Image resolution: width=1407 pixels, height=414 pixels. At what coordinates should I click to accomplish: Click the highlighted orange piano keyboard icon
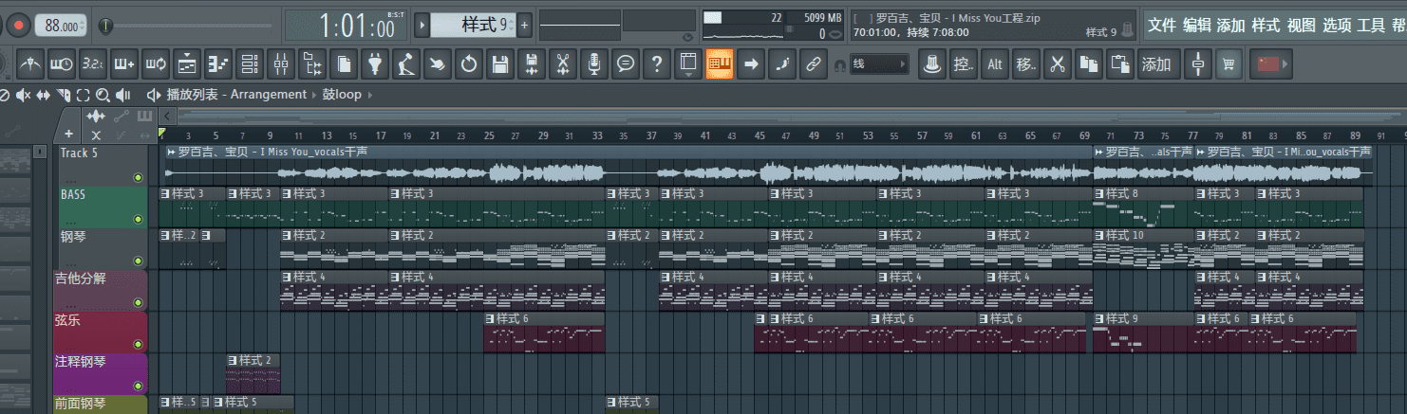(x=719, y=64)
